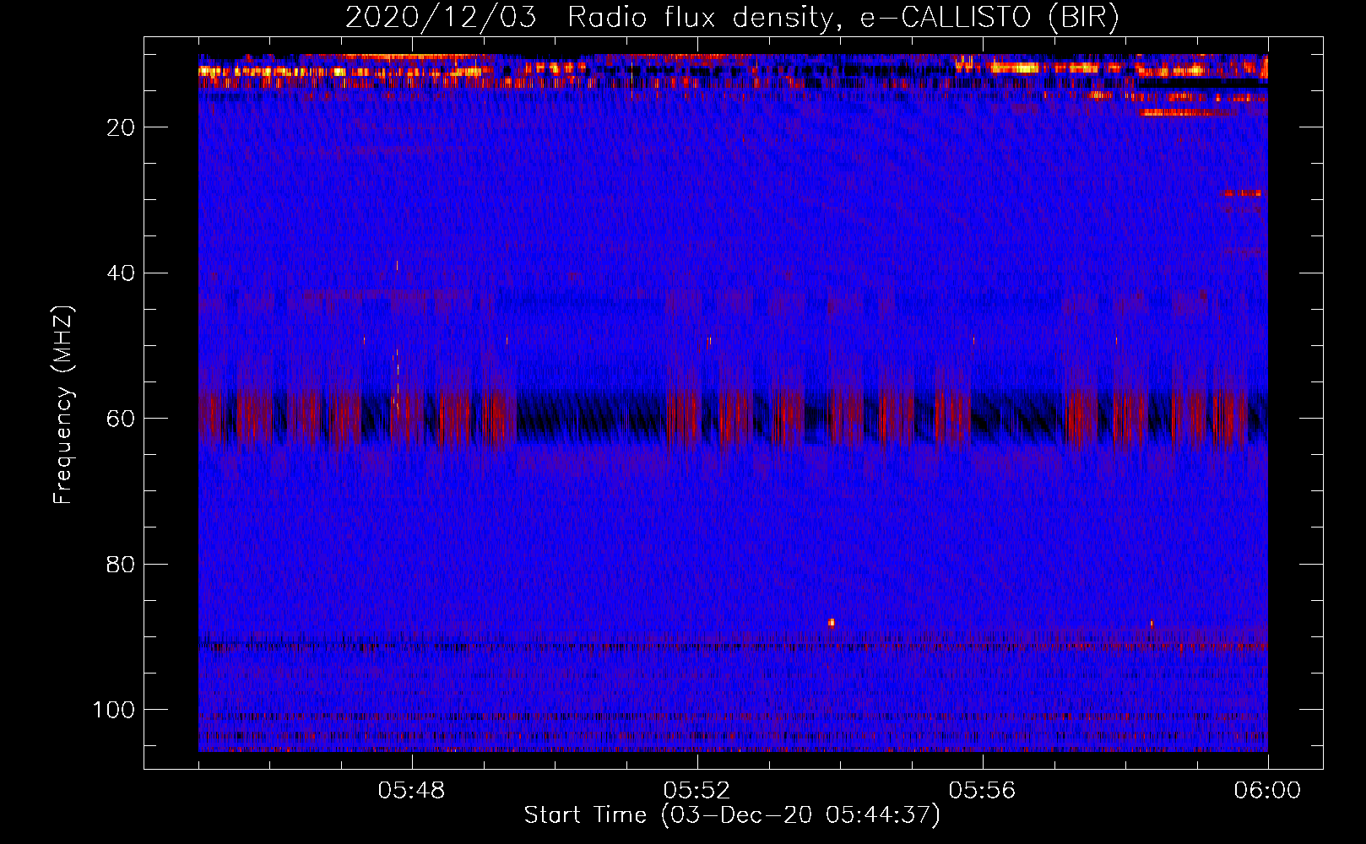Click the "20" frequency tick label
Image resolution: width=1366 pixels, height=844 pixels.
[x=122, y=127]
